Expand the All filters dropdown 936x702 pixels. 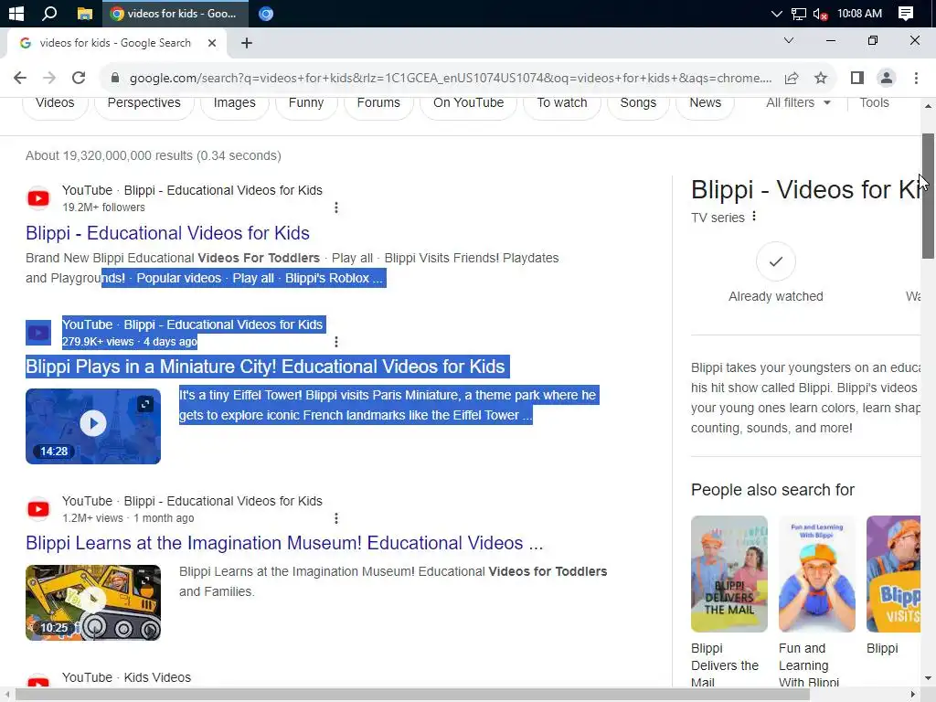tap(798, 102)
